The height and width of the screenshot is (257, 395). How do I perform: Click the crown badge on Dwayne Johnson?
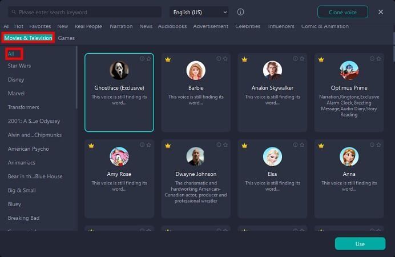pyautogui.click(x=168, y=146)
